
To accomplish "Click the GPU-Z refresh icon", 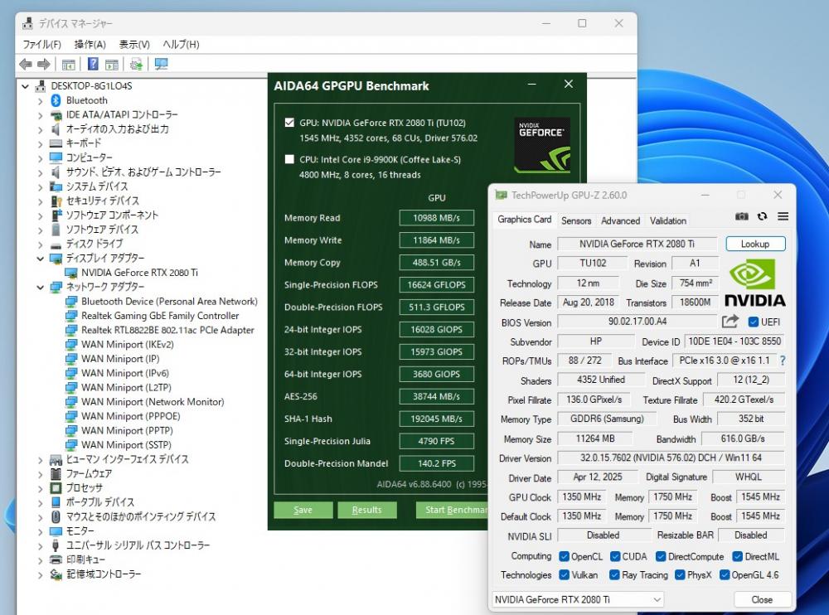I will tap(762, 215).
